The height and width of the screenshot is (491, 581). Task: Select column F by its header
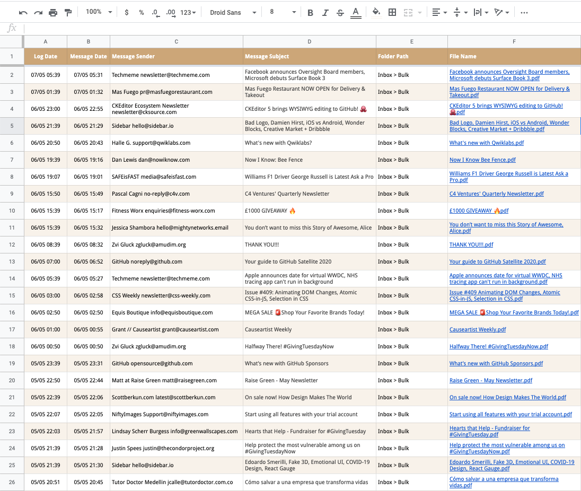coord(514,42)
